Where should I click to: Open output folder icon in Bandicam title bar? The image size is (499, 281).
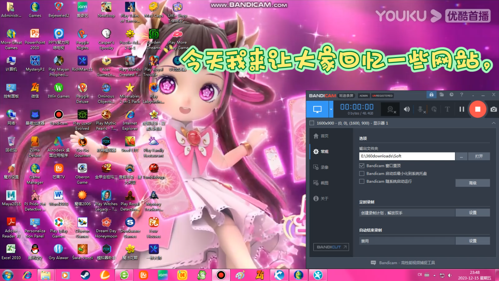tap(441, 95)
